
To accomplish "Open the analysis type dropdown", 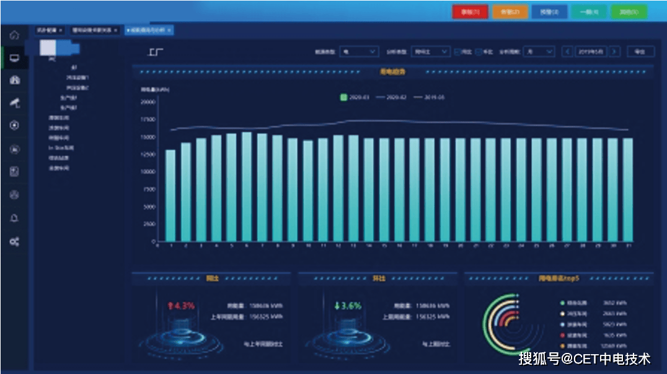I will tap(431, 52).
